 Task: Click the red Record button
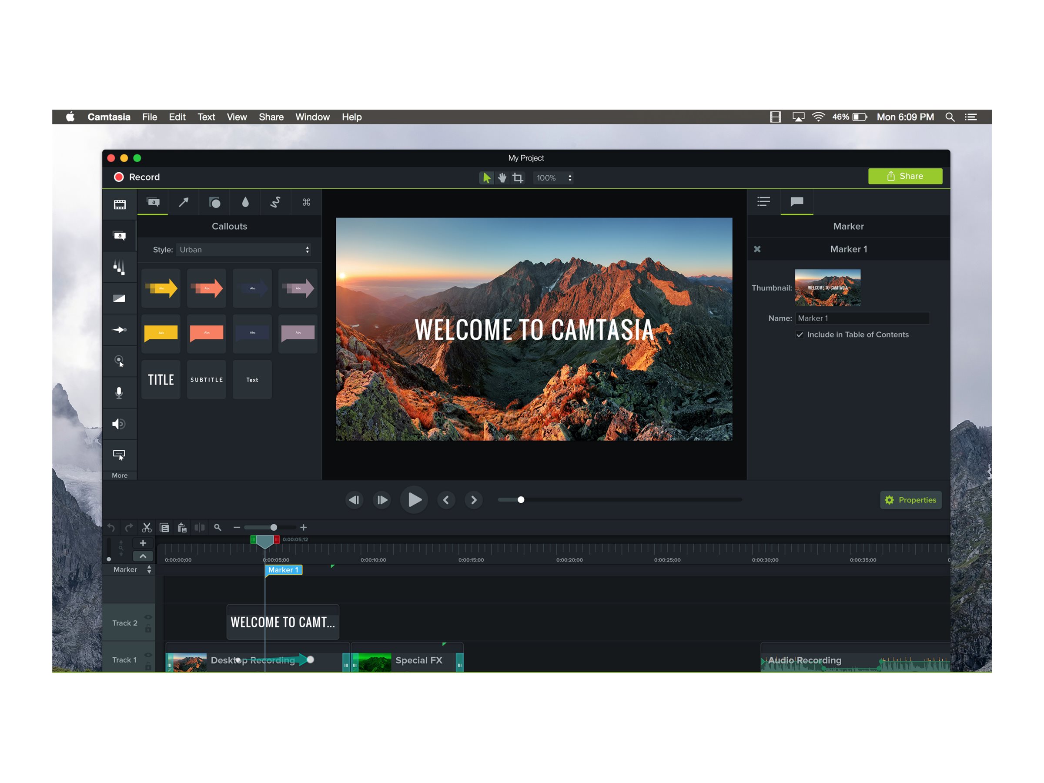click(x=137, y=177)
